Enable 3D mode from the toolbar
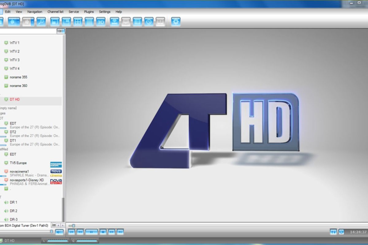368x245 pixels. tap(101, 21)
